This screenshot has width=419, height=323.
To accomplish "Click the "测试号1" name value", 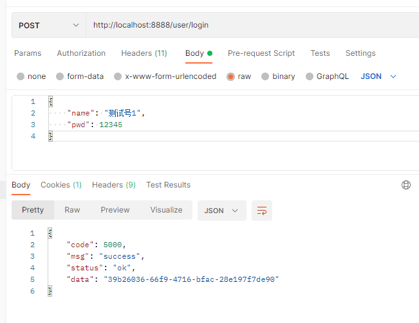I will tap(122, 113).
